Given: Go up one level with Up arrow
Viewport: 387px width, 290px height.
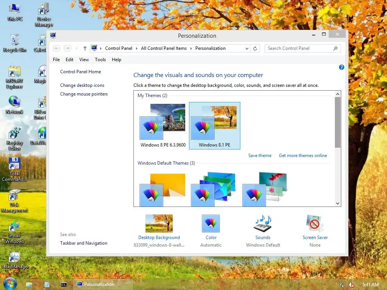Looking at the screenshot, I should (85, 48).
